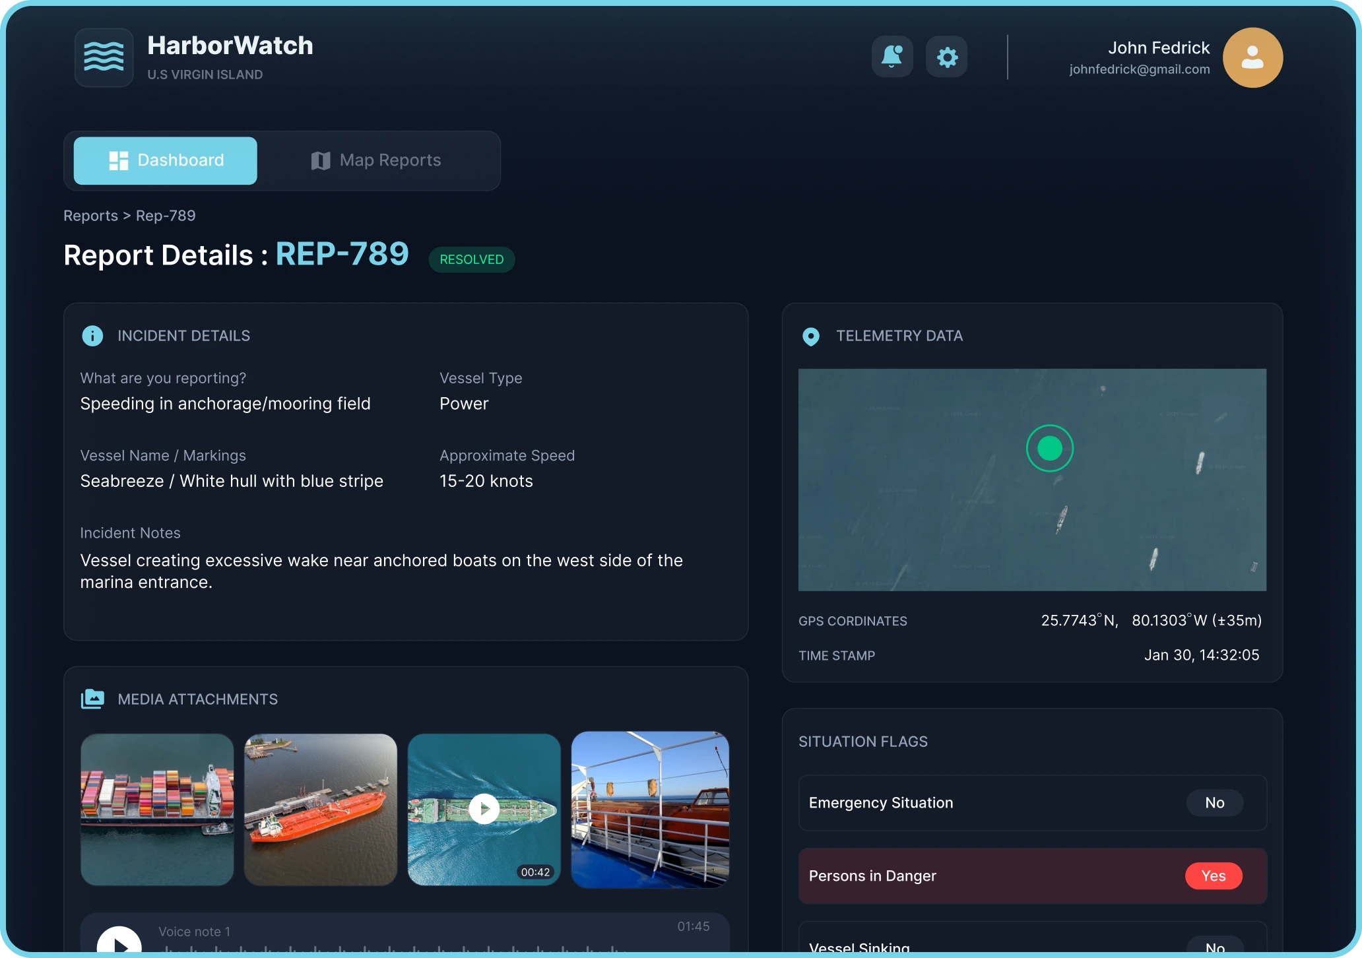The width and height of the screenshot is (1362, 958).
Task: Click John Fedrick's profile avatar
Action: (x=1252, y=57)
